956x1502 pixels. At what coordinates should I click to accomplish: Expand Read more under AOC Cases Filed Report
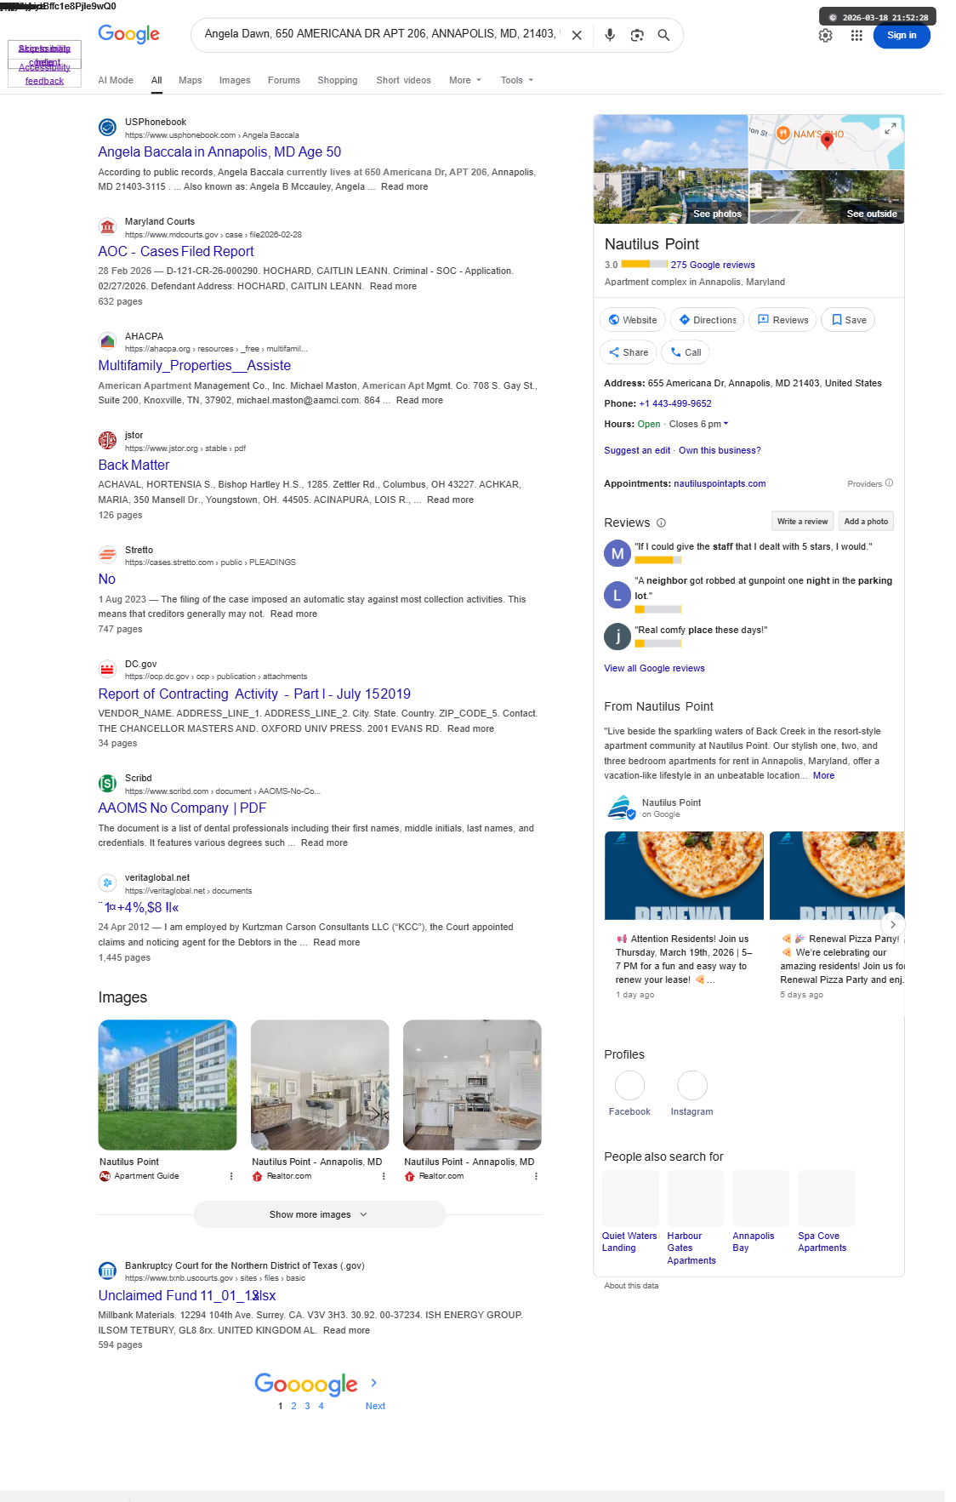[x=393, y=287]
